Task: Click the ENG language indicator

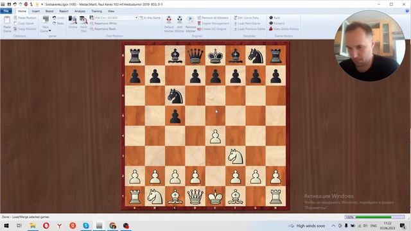Action: click(x=374, y=226)
